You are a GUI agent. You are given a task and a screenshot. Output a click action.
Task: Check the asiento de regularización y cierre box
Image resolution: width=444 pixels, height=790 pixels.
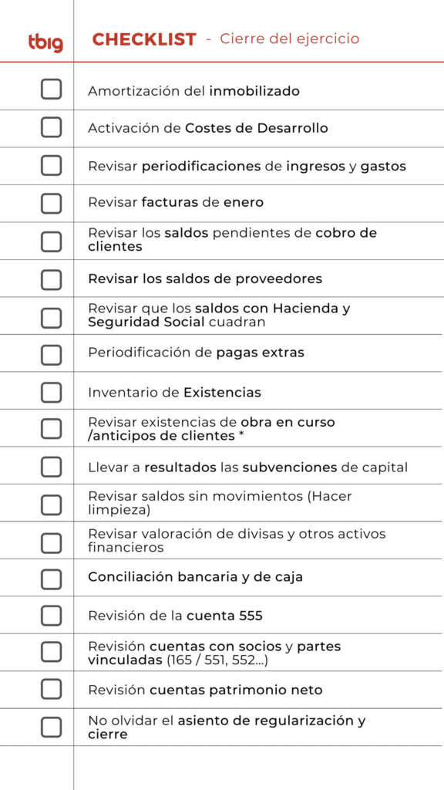(x=52, y=728)
